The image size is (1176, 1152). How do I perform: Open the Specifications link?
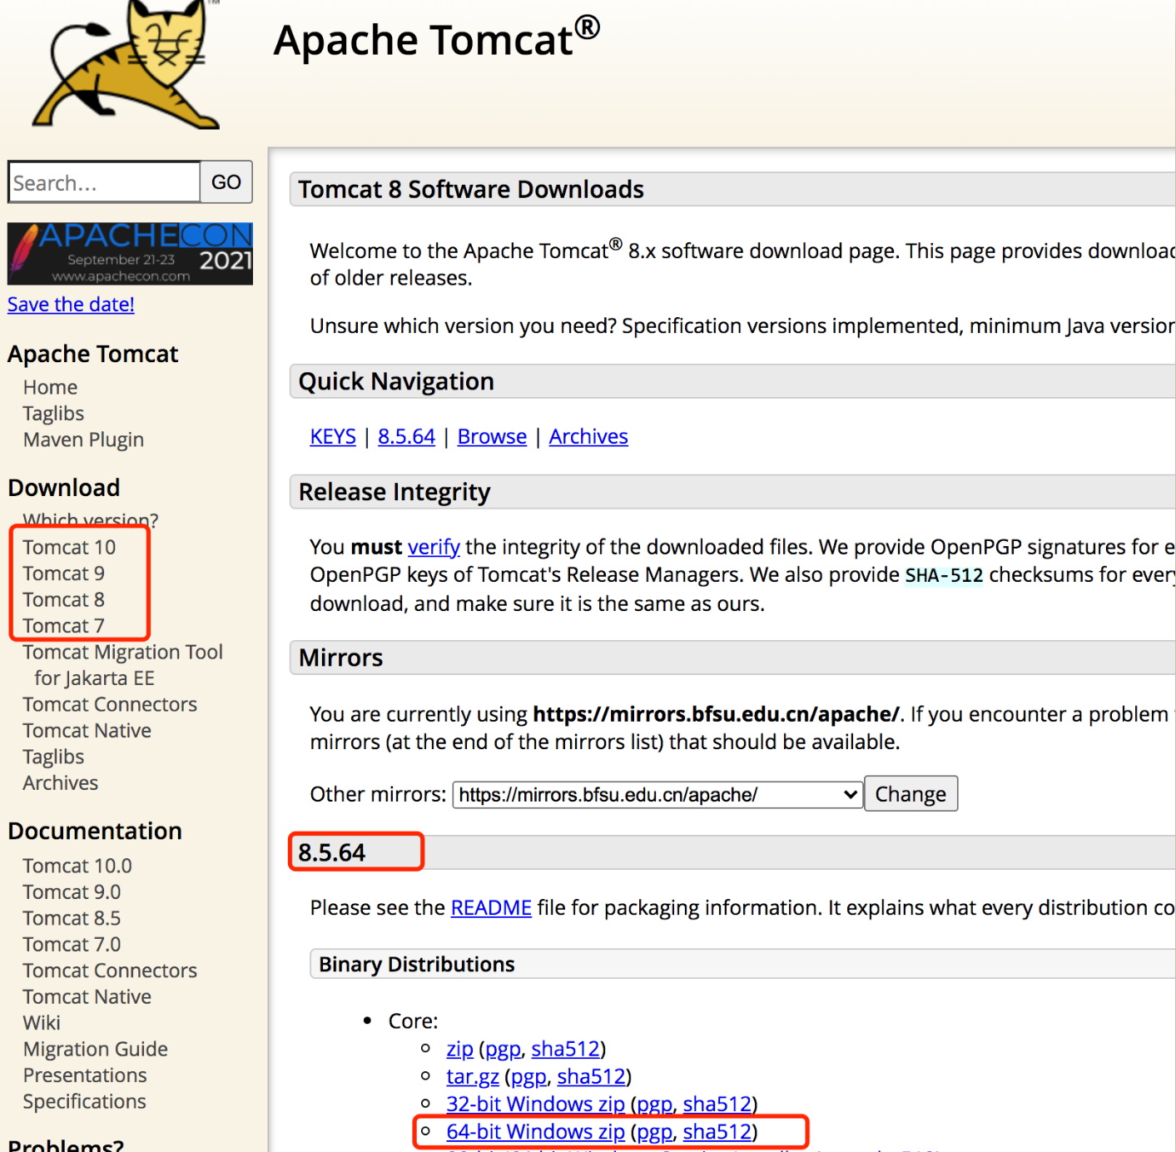coord(85,1102)
